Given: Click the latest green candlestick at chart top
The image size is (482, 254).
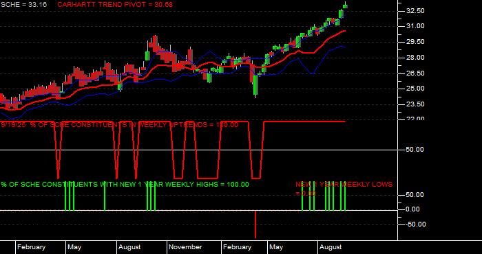Looking at the screenshot, I should coord(345,6).
